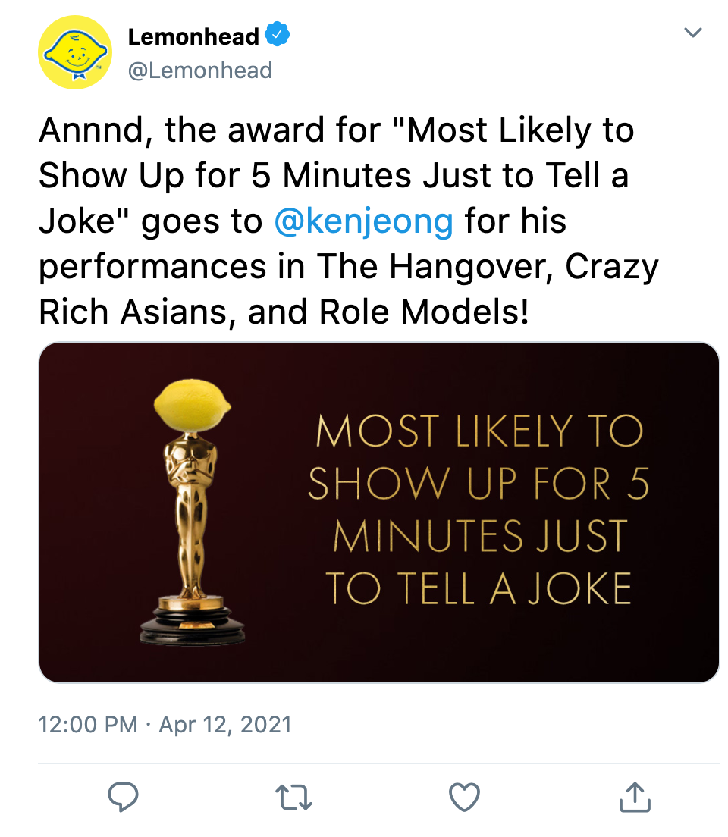Open the @kenjeong mention link
Screen dimensions: 728x837
[362, 221]
